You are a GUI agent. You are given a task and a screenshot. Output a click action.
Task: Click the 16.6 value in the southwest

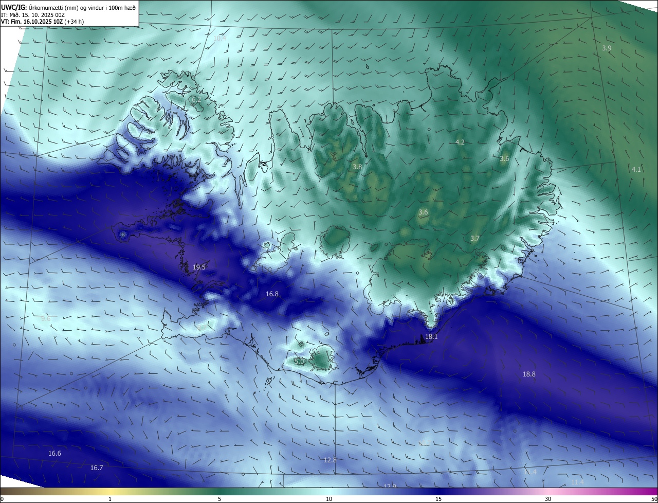coord(54,454)
